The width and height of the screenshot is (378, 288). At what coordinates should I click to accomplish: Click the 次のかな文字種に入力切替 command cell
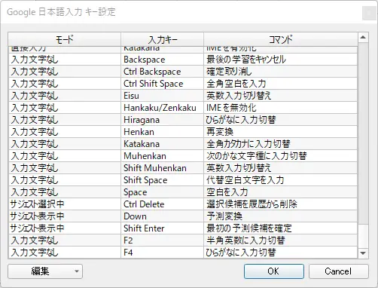[281, 156]
